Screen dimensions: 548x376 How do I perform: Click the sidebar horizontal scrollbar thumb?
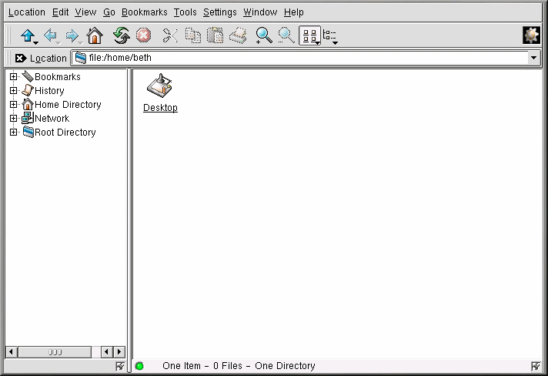55,352
